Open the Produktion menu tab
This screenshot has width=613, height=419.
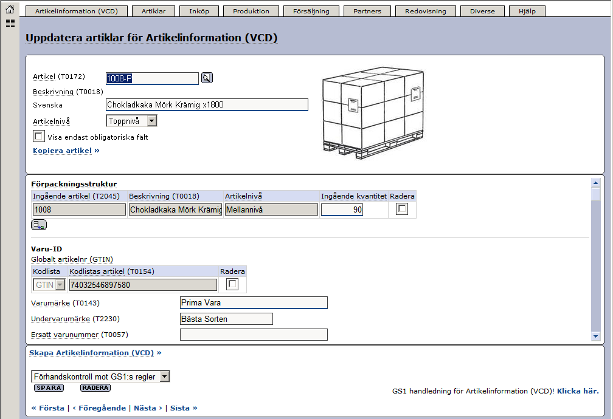pos(251,12)
